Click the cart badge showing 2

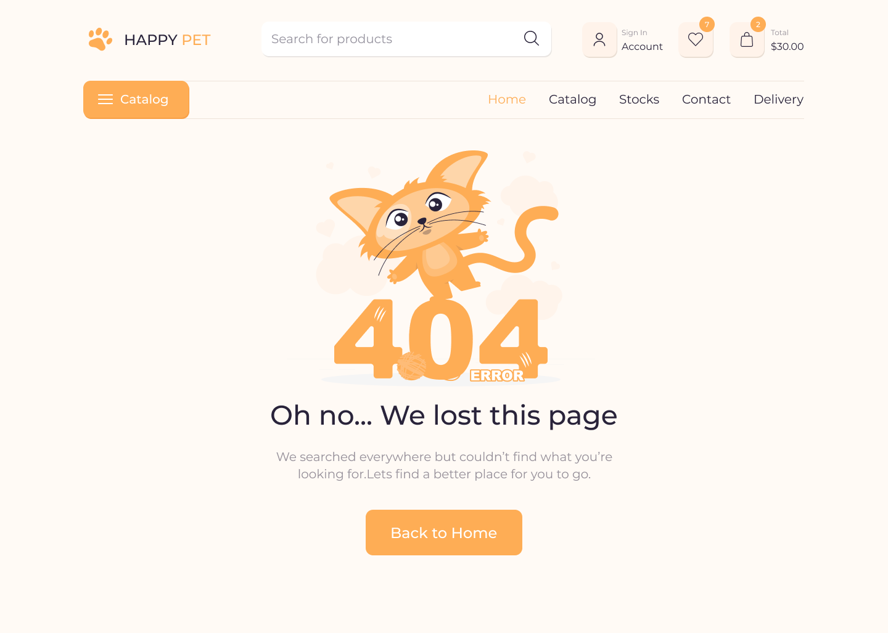[x=758, y=25]
